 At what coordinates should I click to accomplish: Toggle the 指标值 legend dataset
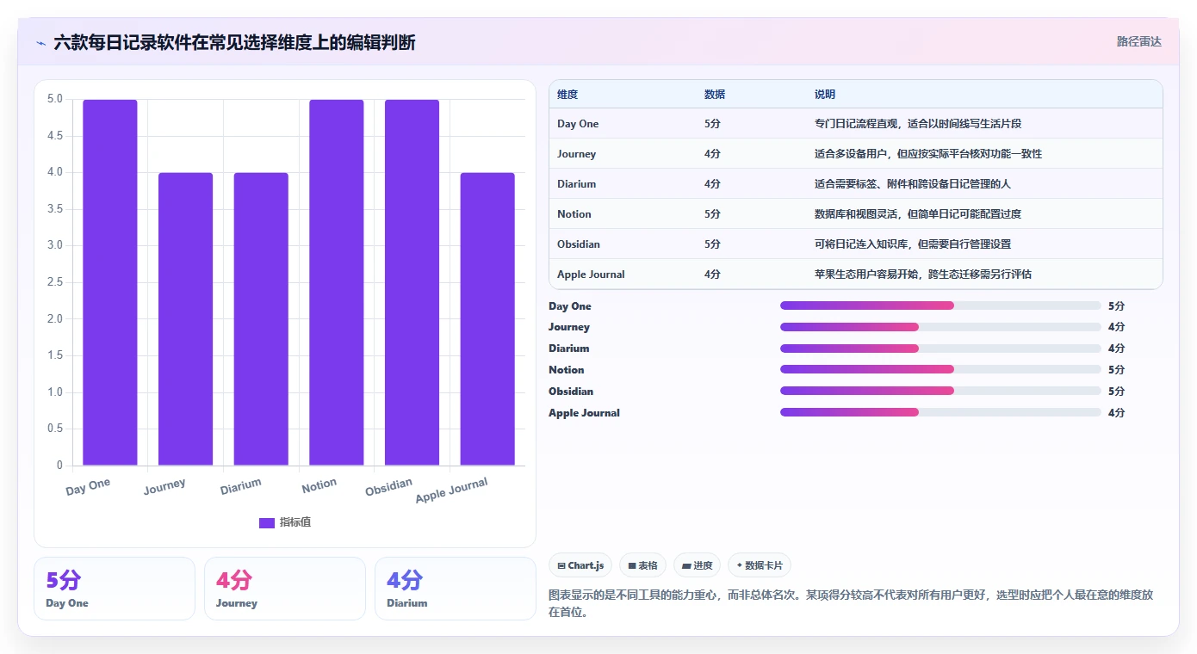(285, 522)
